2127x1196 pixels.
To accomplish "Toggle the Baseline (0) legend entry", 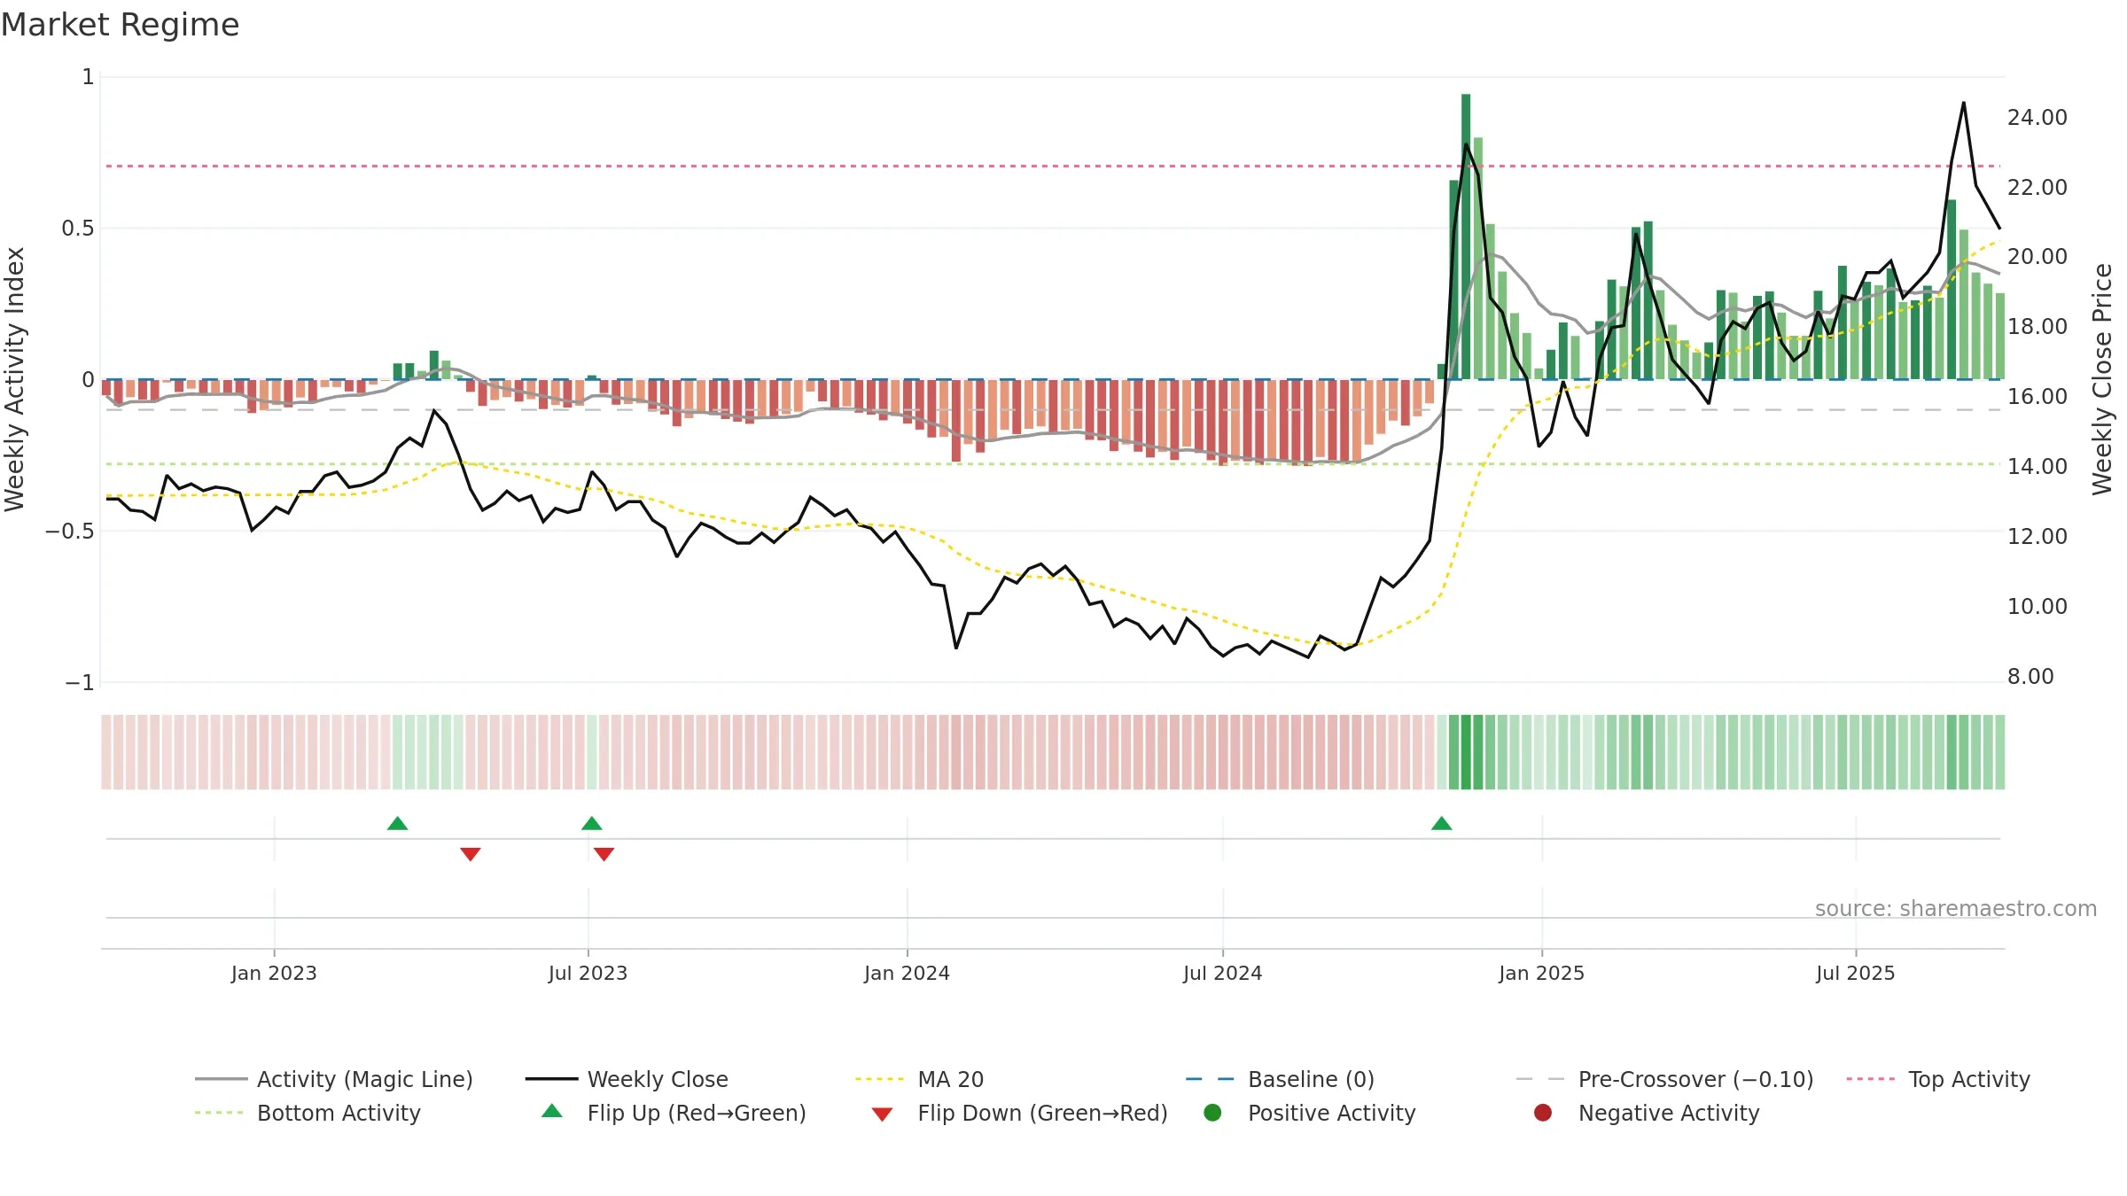I will point(1280,1079).
